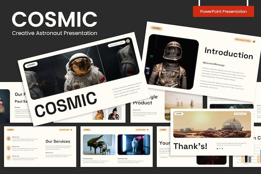The width and height of the screenshot is (261, 174).
Task: Click the small outlined button below the Your heading
Action: [x=164, y=157]
